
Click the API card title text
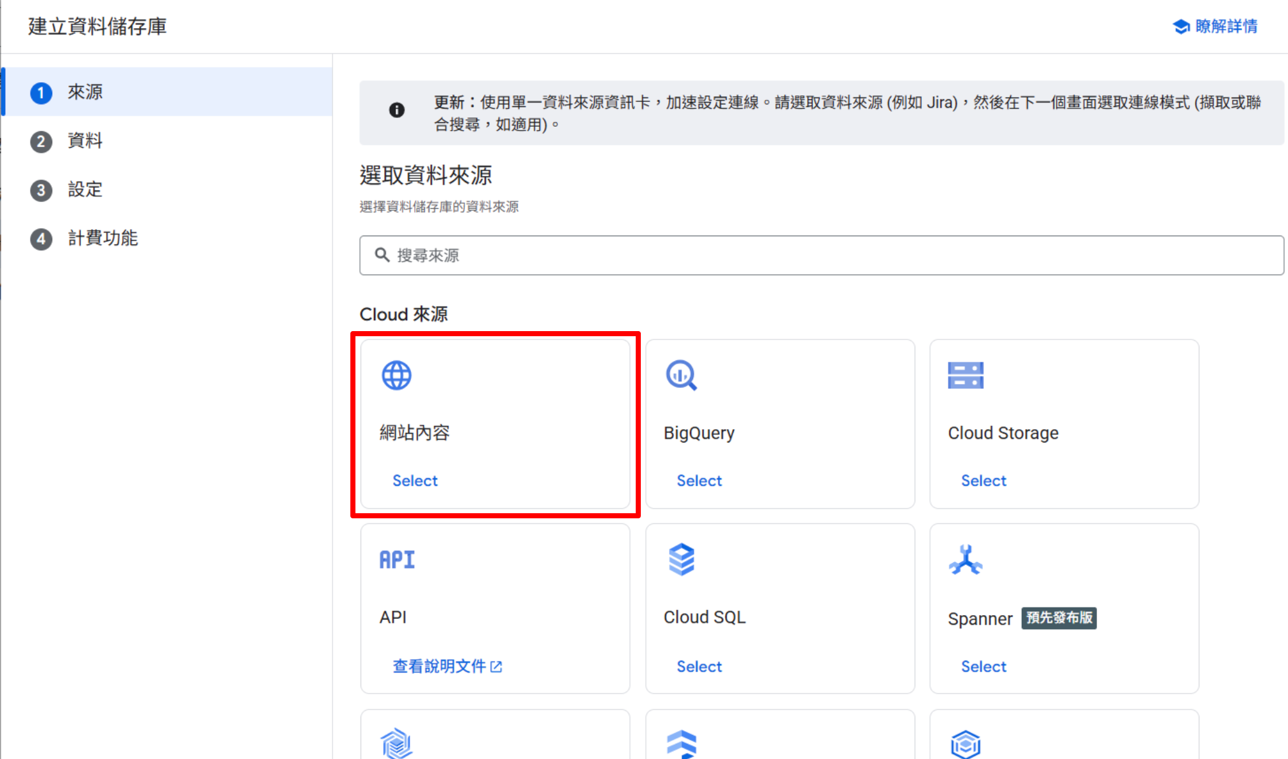pyautogui.click(x=392, y=617)
